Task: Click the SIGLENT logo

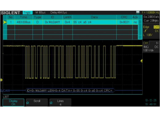Action: (x=10, y=13)
